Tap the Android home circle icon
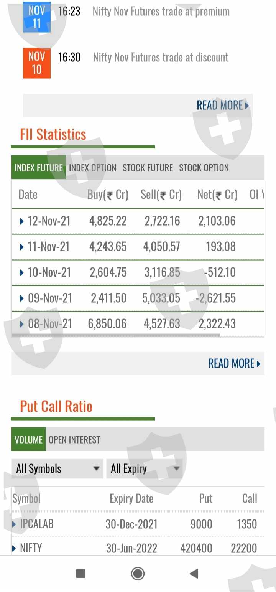This screenshot has width=276, height=592. (138, 574)
